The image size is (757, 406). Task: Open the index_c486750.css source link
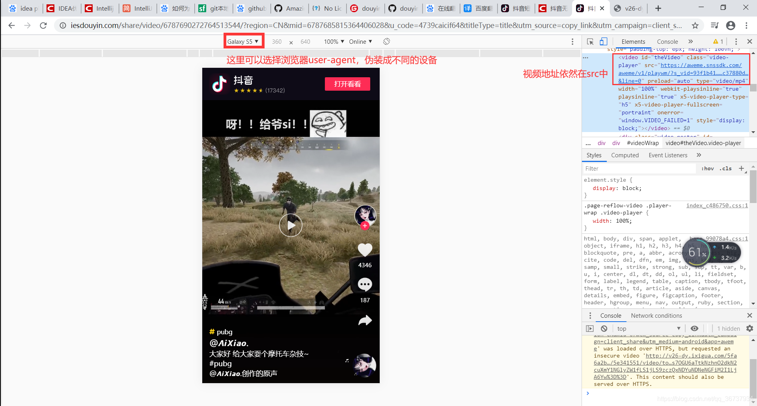(717, 205)
